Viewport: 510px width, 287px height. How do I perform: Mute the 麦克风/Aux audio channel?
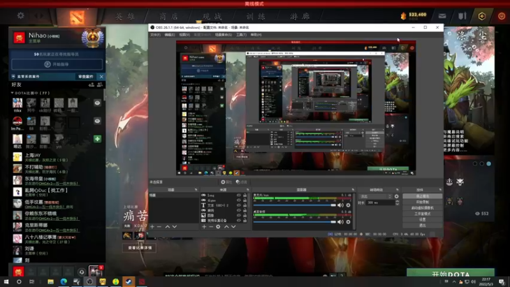[x=340, y=205]
